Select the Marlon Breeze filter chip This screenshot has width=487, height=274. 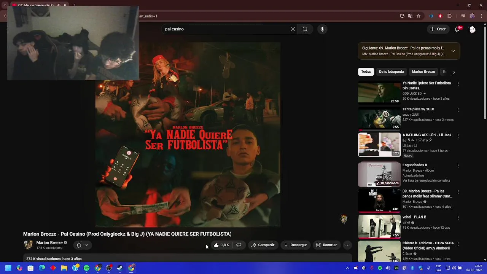pos(423,72)
